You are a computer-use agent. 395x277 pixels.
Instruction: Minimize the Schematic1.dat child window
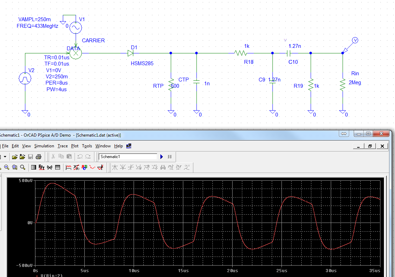359,146
